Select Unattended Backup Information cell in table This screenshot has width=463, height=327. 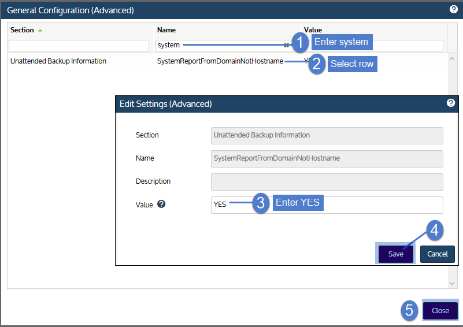pyautogui.click(x=58, y=61)
